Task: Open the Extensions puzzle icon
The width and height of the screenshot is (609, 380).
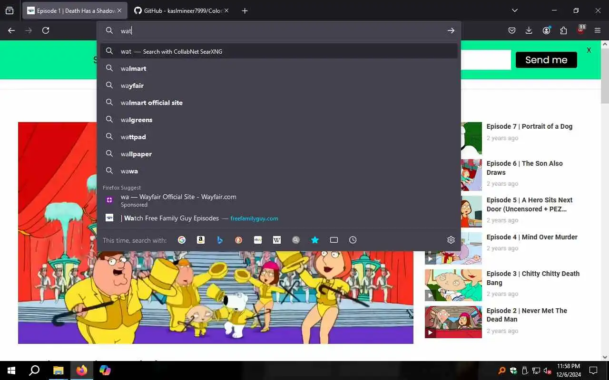Action: coord(563,30)
